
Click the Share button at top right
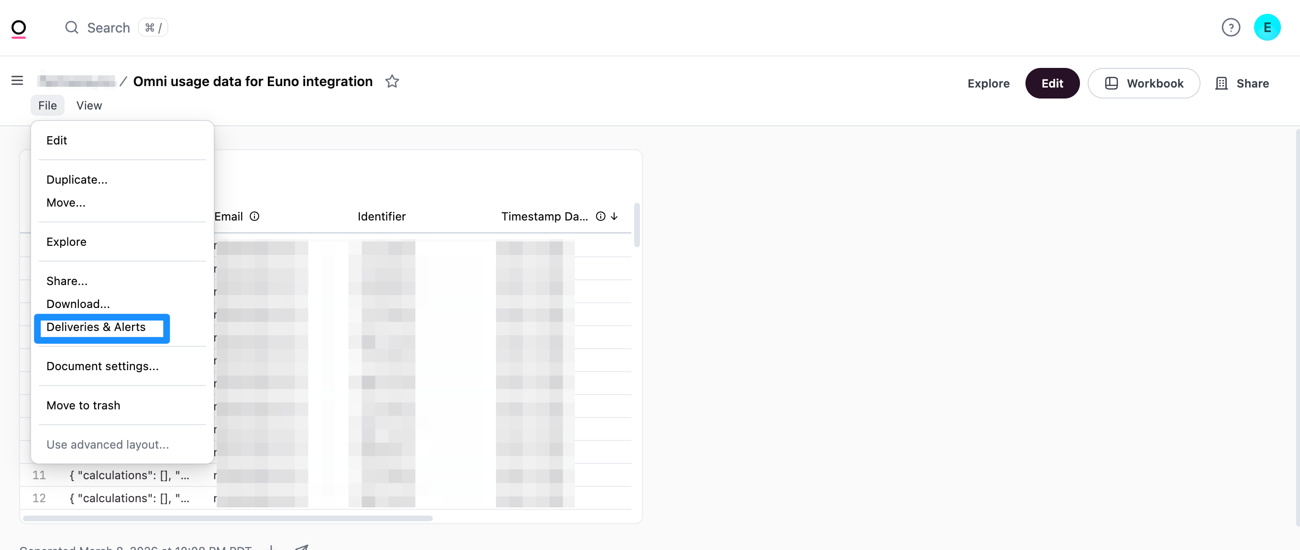1242,83
